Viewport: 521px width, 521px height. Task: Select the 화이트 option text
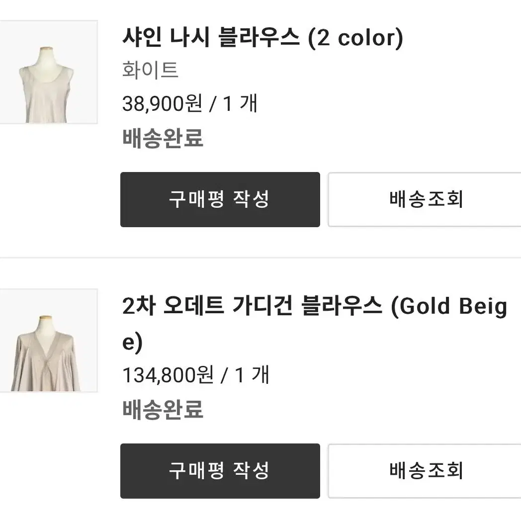[x=150, y=70]
